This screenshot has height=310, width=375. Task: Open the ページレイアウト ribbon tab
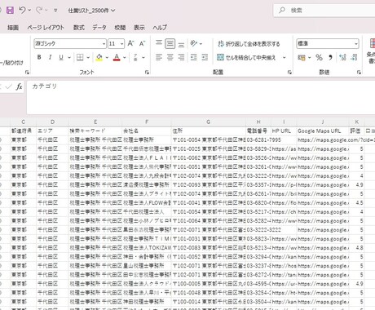coord(46,28)
